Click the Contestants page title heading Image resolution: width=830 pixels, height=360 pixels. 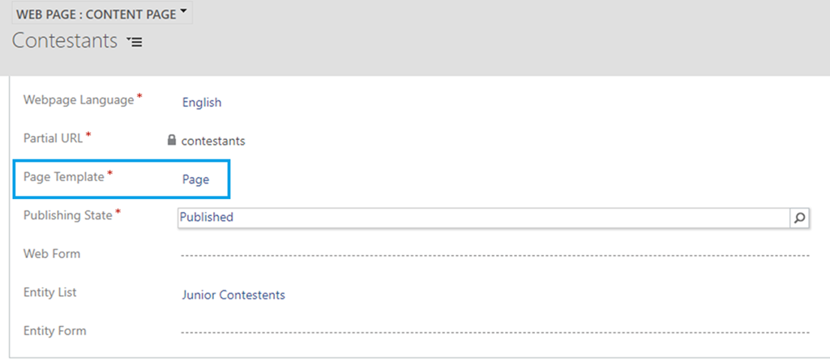tap(65, 41)
